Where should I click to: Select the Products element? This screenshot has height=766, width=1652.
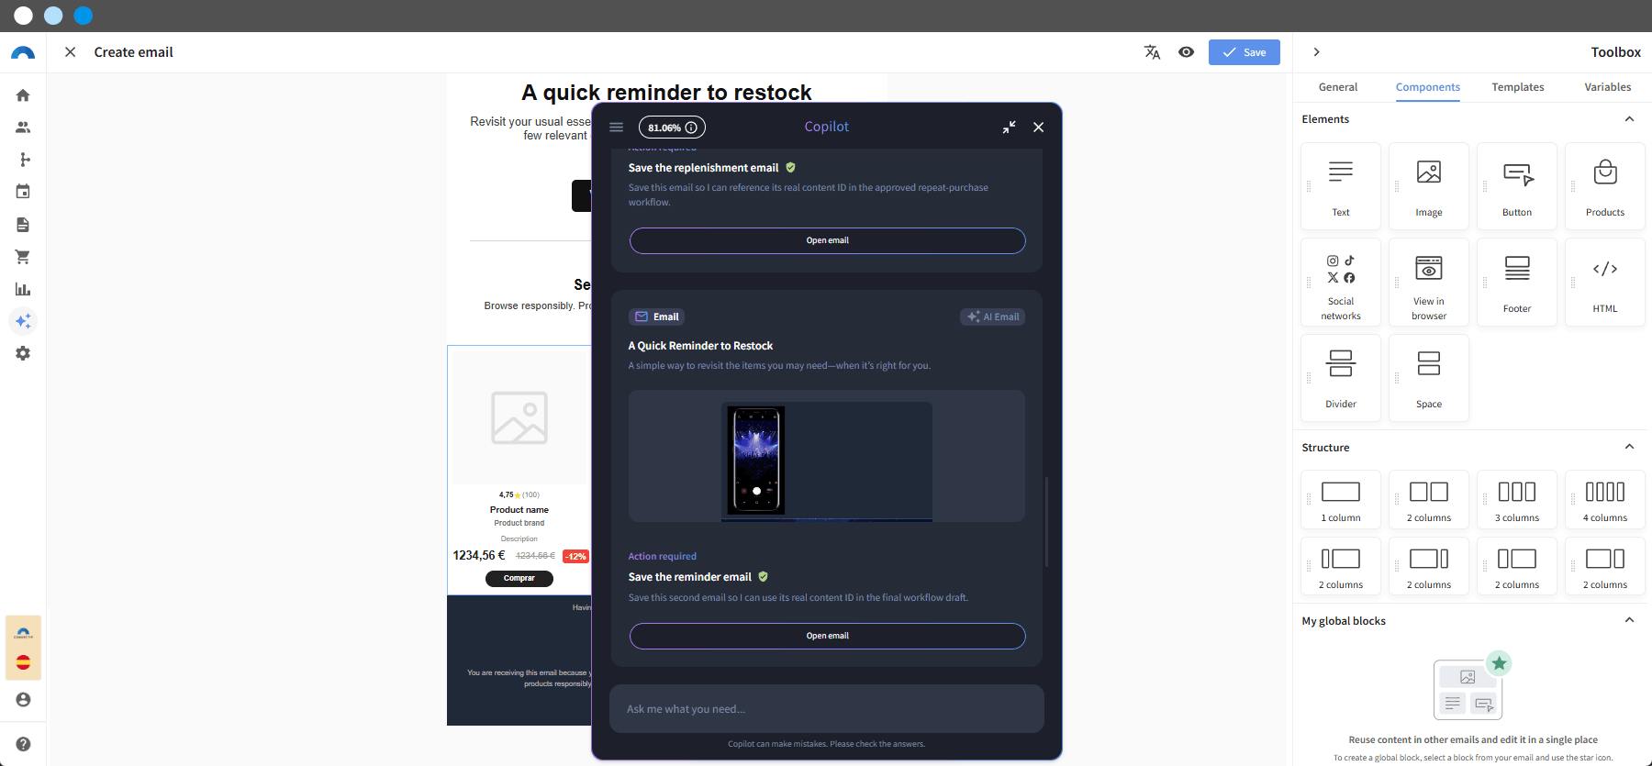pyautogui.click(x=1605, y=186)
